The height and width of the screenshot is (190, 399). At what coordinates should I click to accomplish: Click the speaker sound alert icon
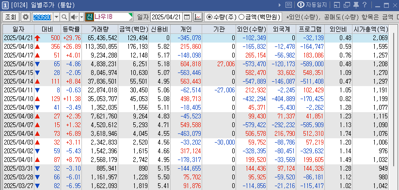tap(74, 17)
